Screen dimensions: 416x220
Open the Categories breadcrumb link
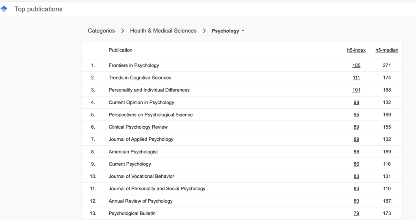[x=101, y=31]
